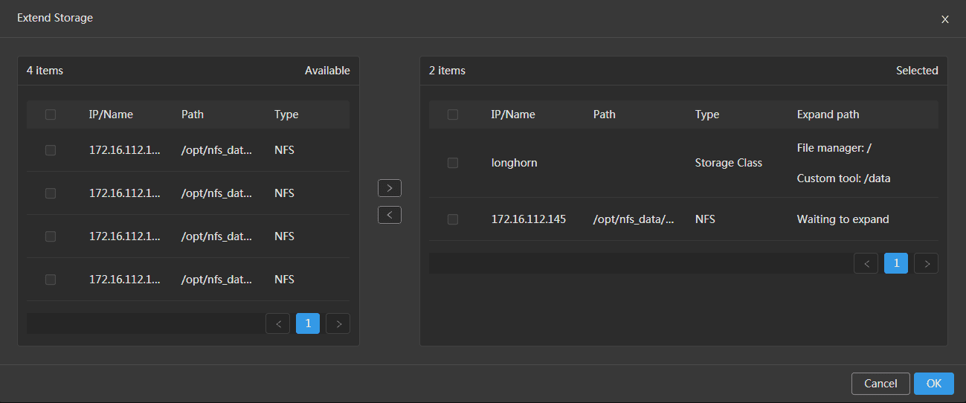Image resolution: width=966 pixels, height=403 pixels.
Task: Click Cancel to discard changes
Action: 880,384
